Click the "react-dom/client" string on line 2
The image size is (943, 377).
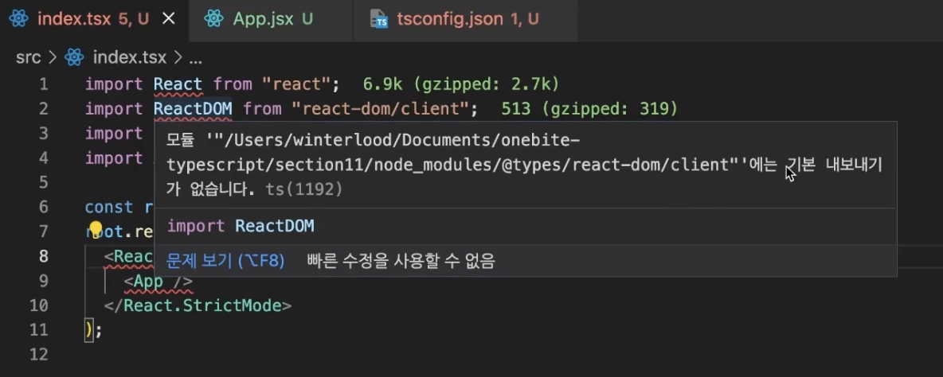pos(380,109)
